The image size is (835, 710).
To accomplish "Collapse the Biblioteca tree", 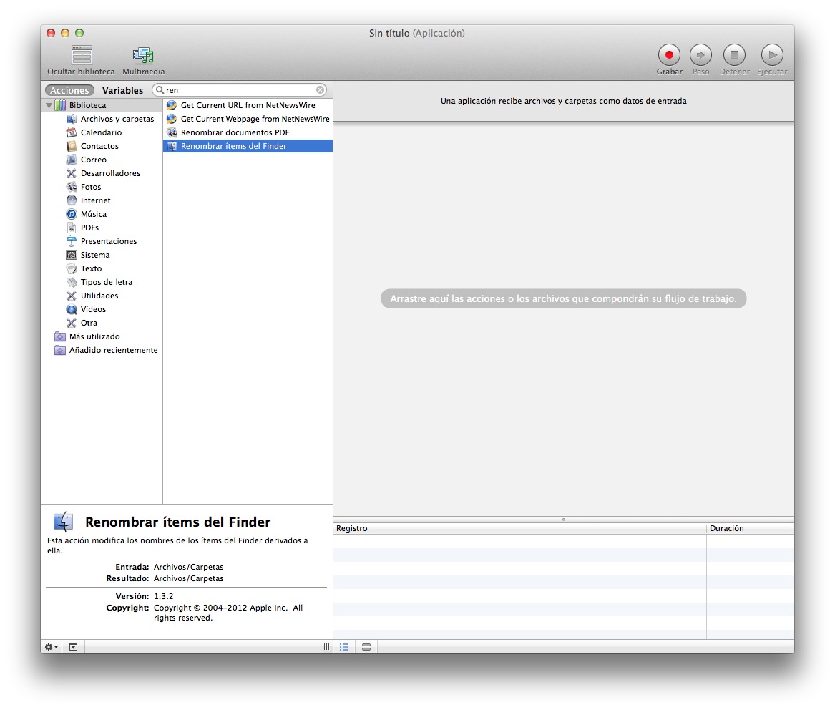I will click(x=49, y=105).
